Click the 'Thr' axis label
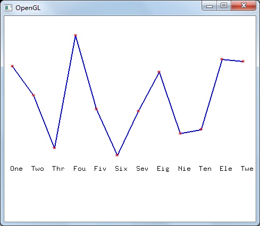Viewport: 260px width, 226px height. [x=58, y=169]
